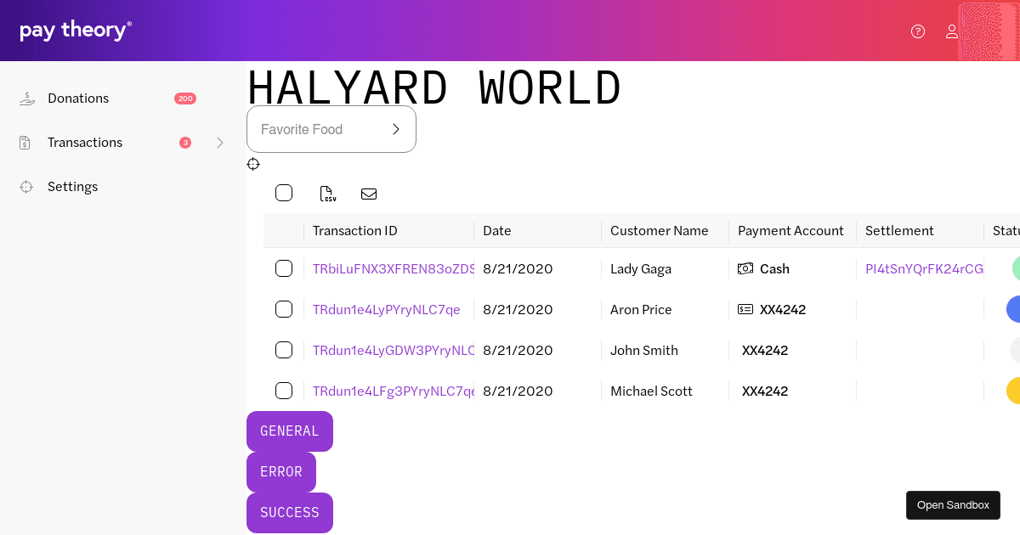Click the Transactions document icon in sidebar
Viewport: 1020px width, 535px height.
point(24,142)
